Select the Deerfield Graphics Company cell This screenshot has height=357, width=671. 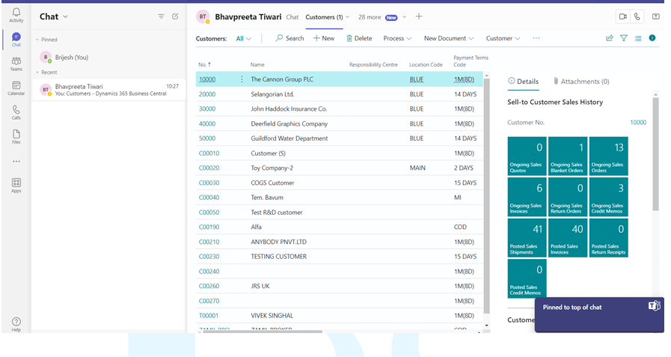click(x=289, y=123)
